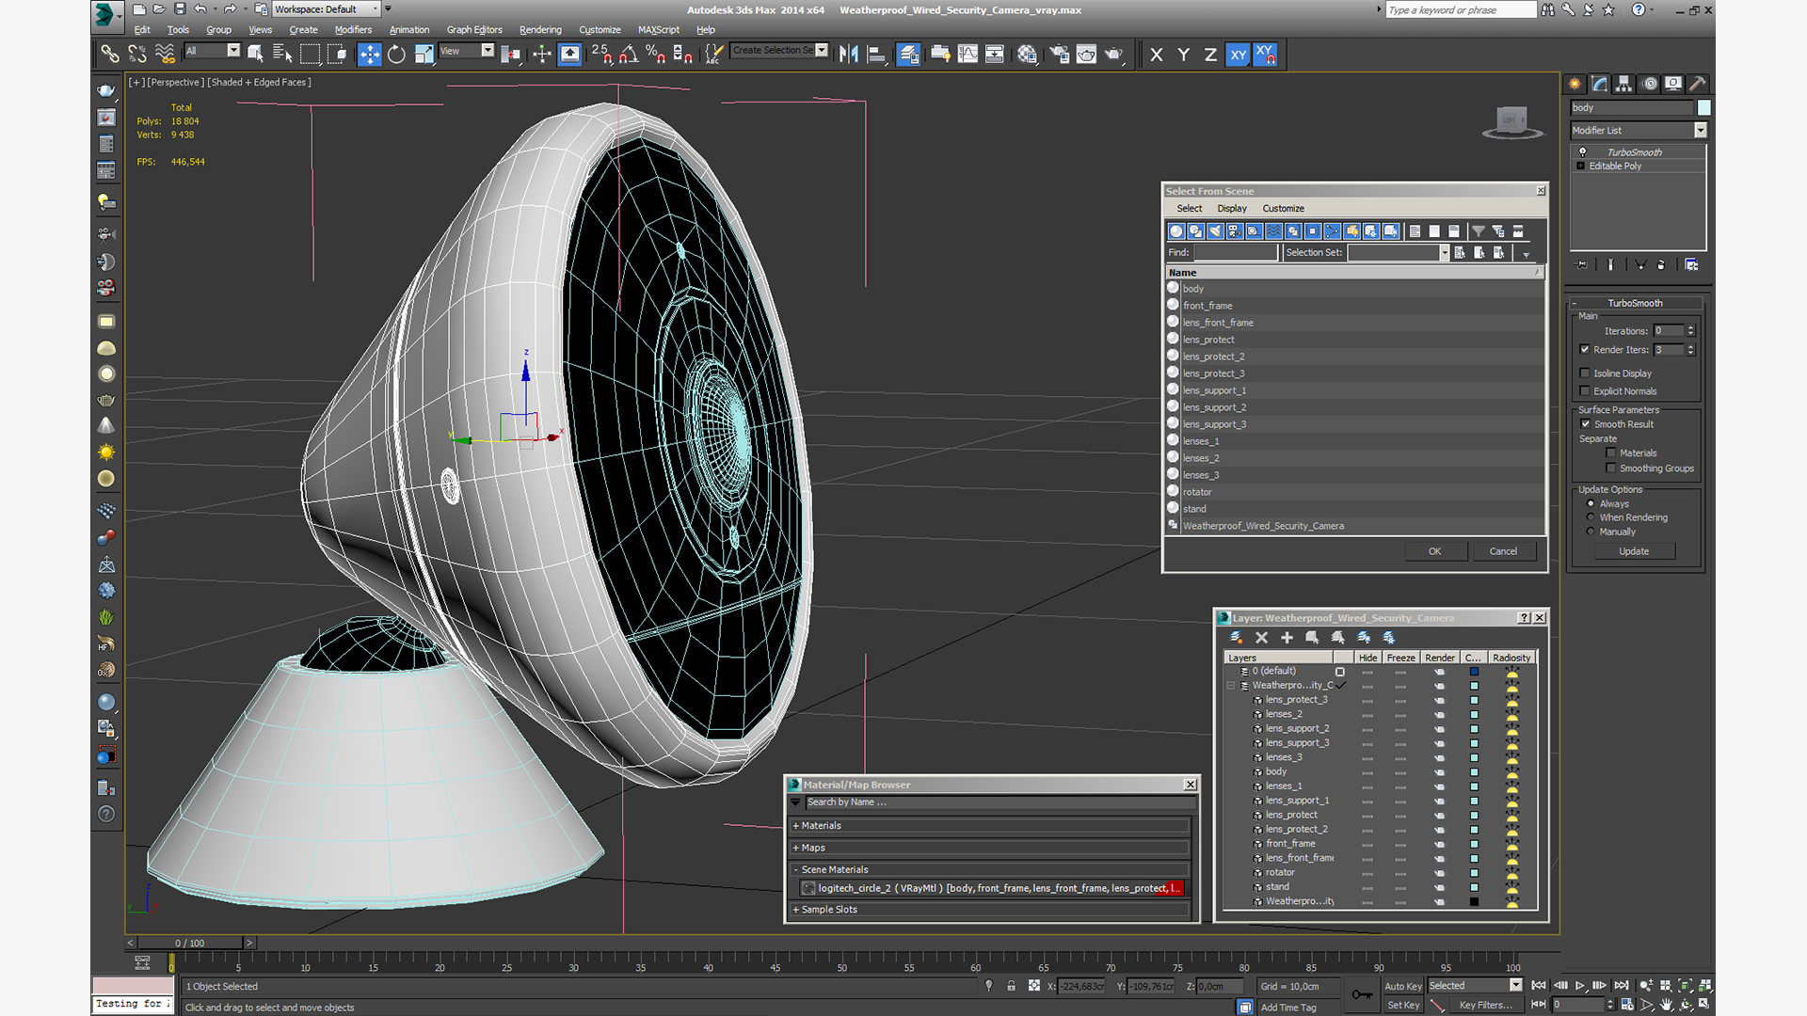Restrict to Z axis constraint

pyautogui.click(x=1210, y=55)
